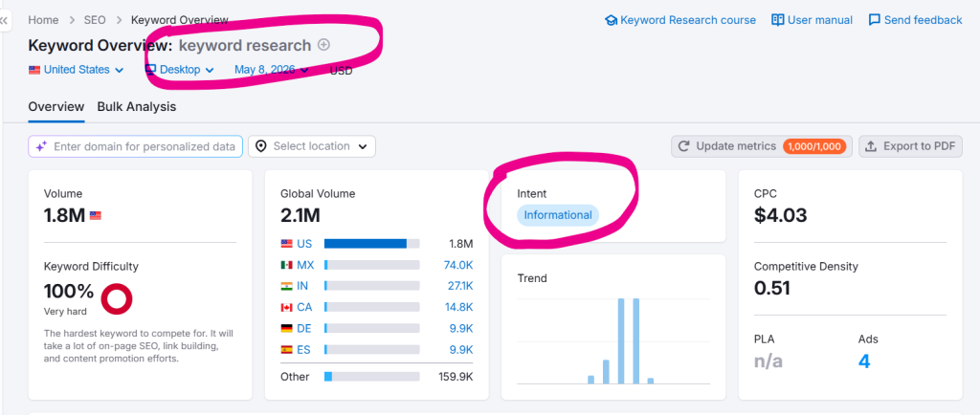980x415 pixels.
Task: Click the US flag next to Volume
Action: [x=95, y=216]
